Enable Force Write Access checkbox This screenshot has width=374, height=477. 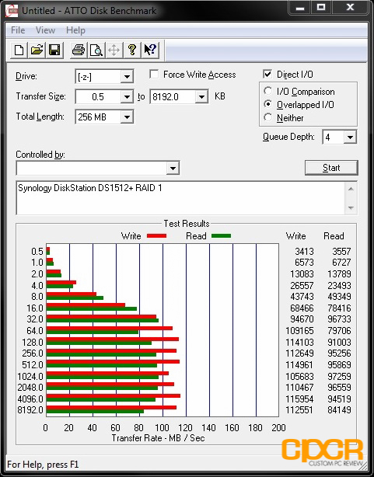(x=154, y=75)
